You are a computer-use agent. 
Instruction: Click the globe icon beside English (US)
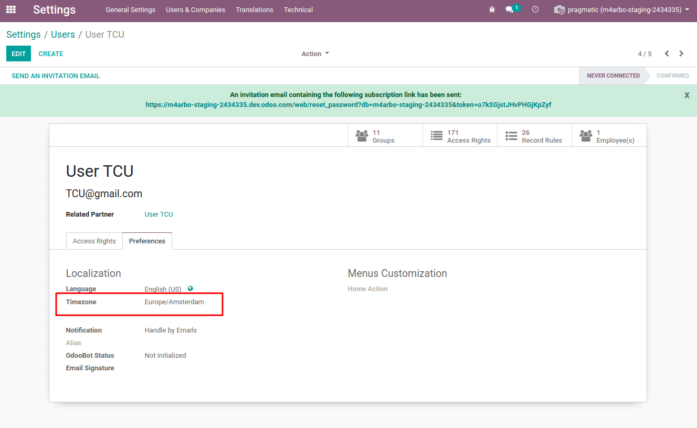(x=191, y=288)
